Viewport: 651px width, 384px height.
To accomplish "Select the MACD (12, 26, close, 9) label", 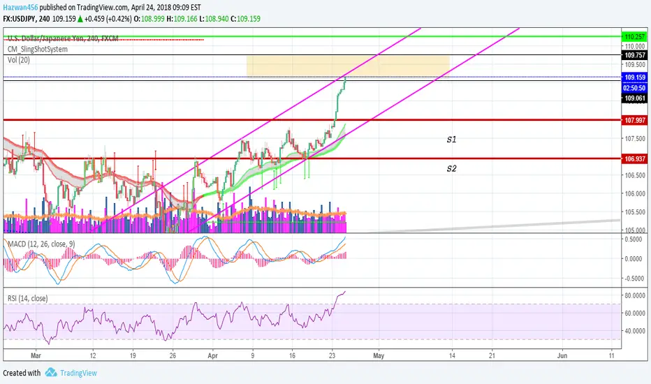I will (41, 244).
